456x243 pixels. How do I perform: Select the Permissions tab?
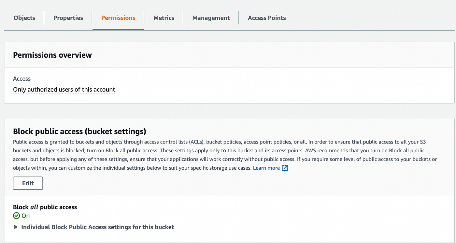(118, 18)
